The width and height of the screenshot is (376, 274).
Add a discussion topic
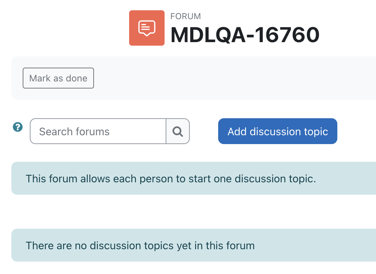click(x=278, y=131)
